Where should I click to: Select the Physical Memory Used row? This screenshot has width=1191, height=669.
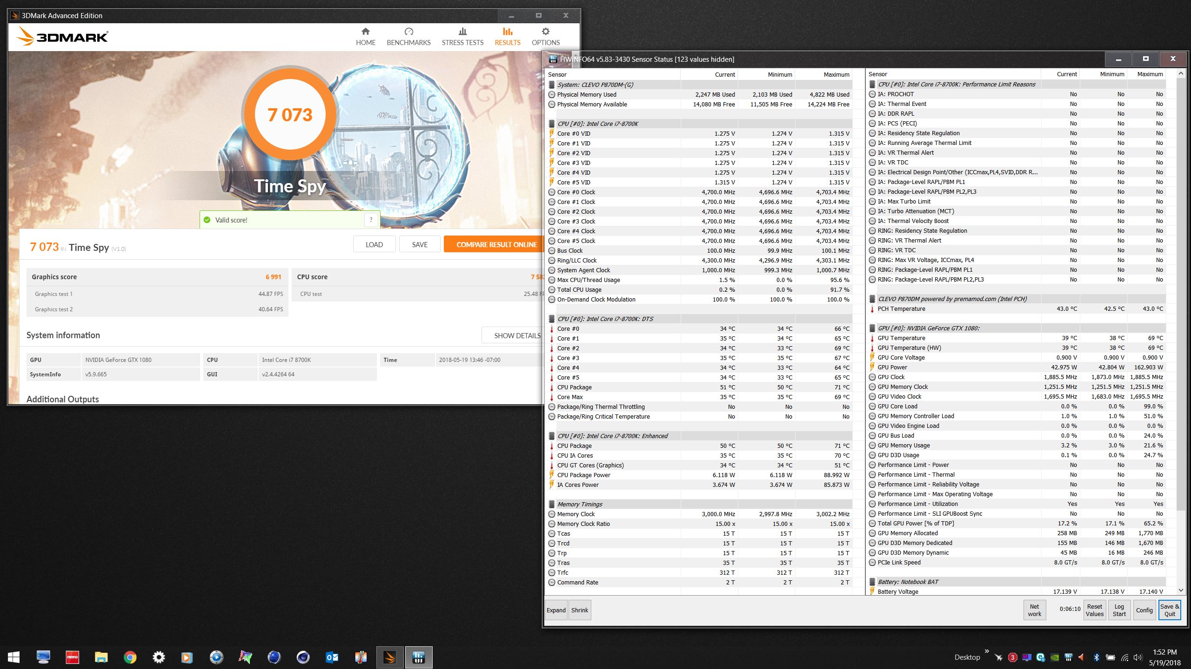point(699,94)
